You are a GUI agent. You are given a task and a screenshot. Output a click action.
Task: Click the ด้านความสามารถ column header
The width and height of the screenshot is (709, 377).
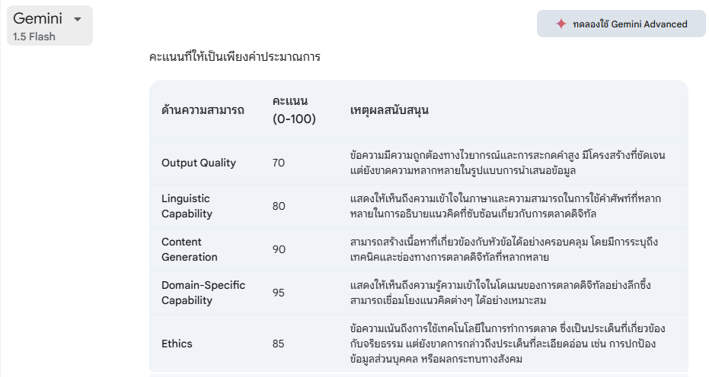point(203,110)
